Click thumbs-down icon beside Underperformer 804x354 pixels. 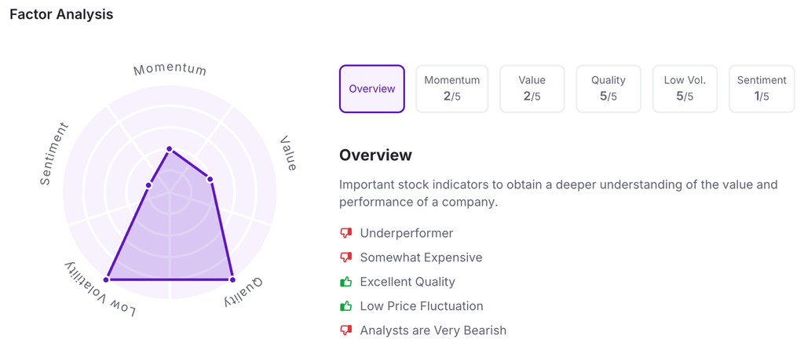coord(345,233)
